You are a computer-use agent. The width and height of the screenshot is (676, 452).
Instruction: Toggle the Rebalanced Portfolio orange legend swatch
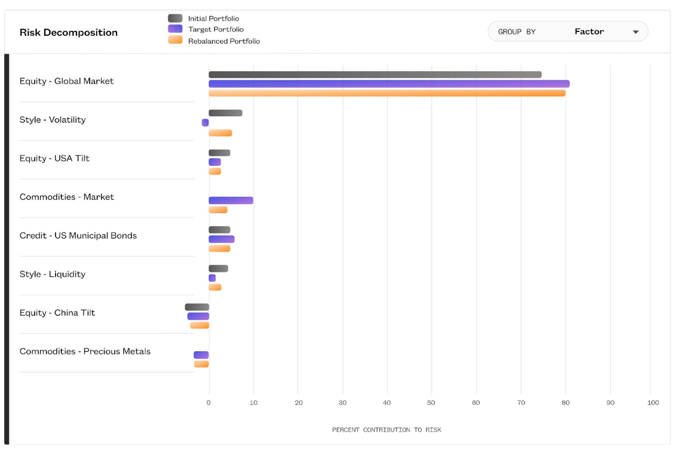175,41
